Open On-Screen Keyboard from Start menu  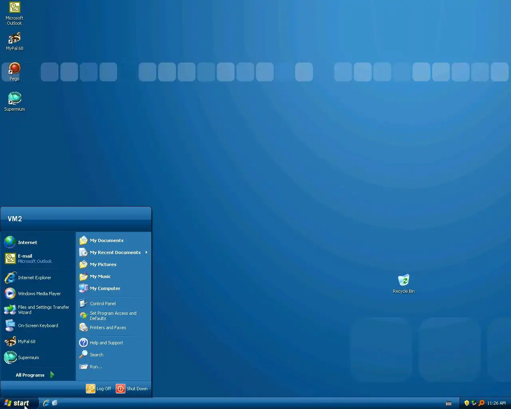[x=38, y=326]
